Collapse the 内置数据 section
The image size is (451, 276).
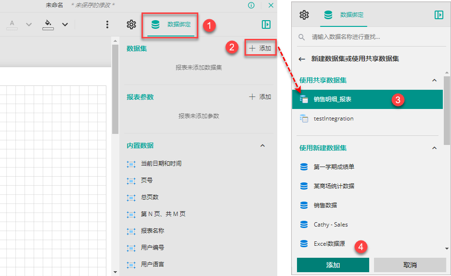click(262, 145)
